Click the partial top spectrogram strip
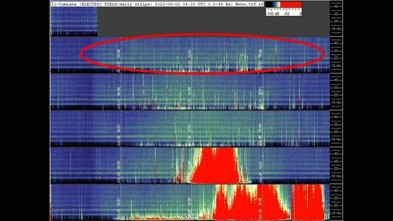The image size is (393, 221). pos(74,21)
